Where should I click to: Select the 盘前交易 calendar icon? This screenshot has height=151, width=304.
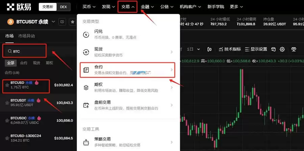(x=86, y=105)
